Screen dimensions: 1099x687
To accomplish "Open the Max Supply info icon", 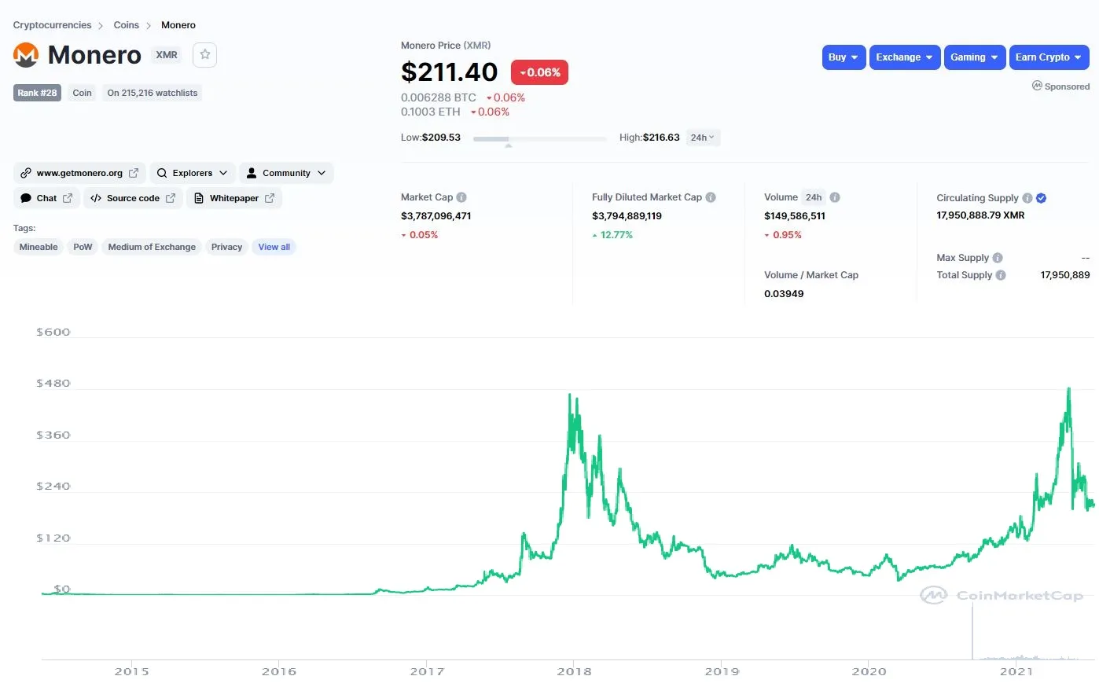I will coord(998,258).
